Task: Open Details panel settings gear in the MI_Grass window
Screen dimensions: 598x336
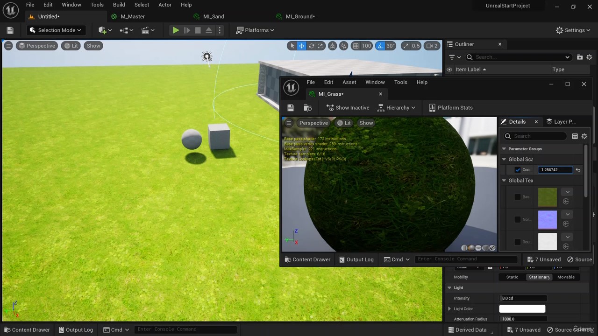Action: click(584, 136)
